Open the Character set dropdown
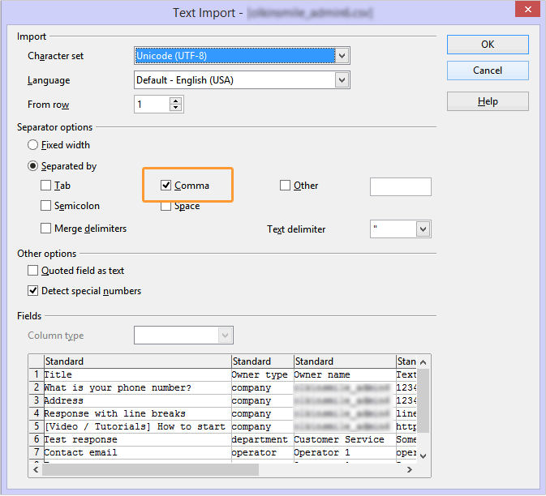Screen dimensions: 546x496 (342, 56)
